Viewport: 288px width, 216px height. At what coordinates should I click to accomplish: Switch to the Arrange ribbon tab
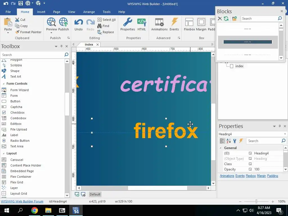[89, 12]
